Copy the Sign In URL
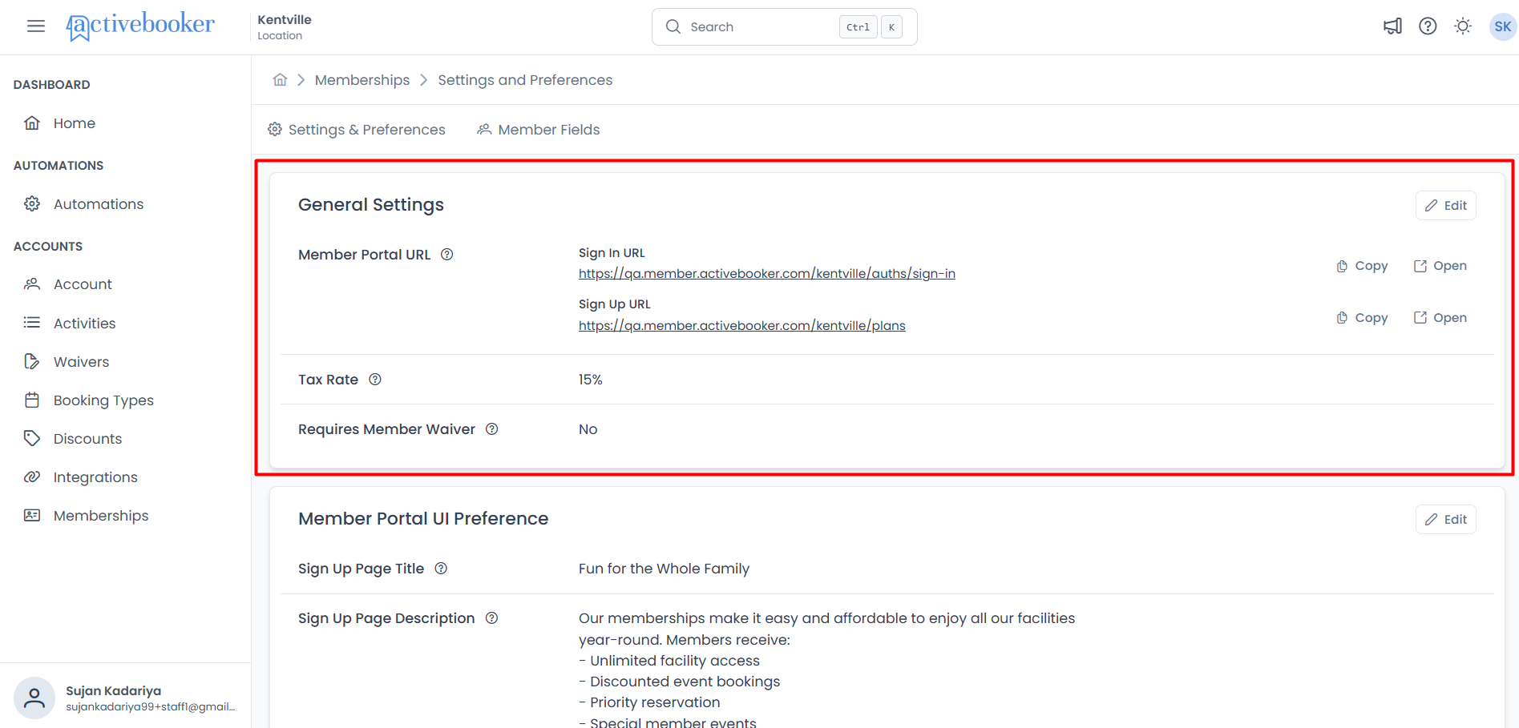 click(1362, 266)
